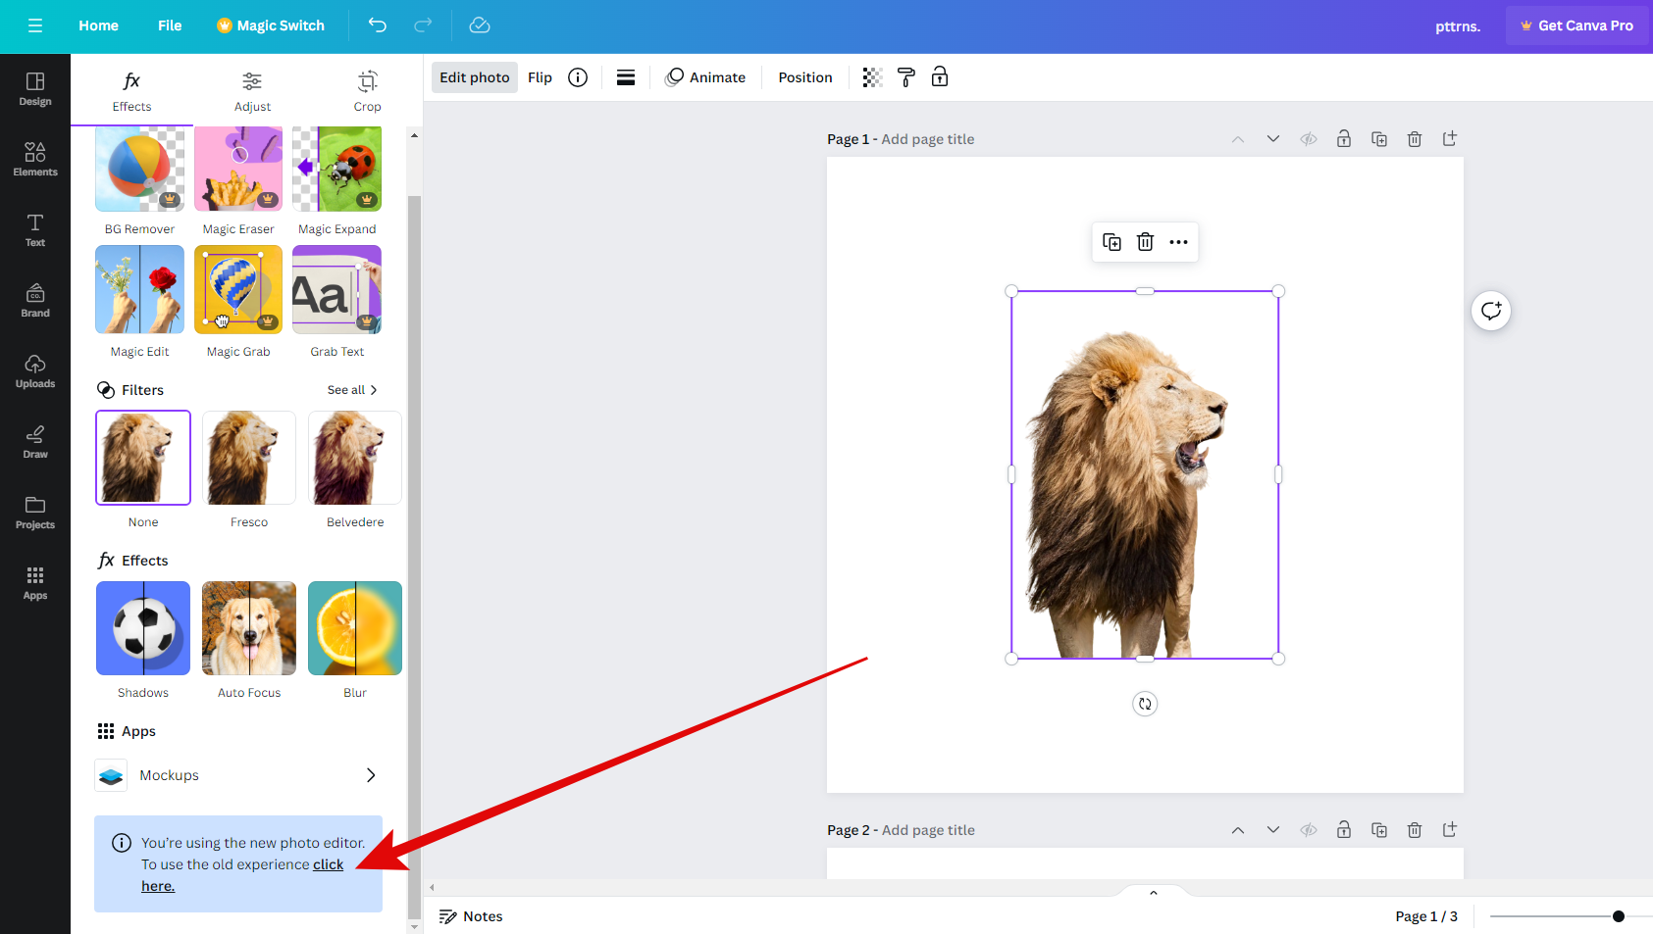Open the Position panel

point(805,77)
